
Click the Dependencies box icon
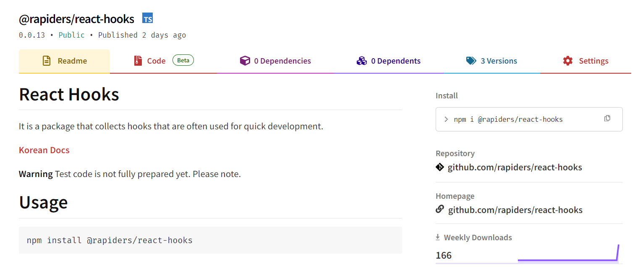[245, 61]
